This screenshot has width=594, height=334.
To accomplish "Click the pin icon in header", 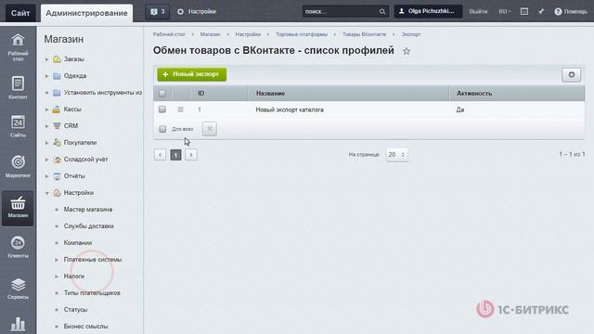I will tap(541, 12).
